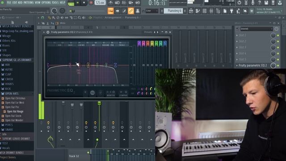286x161 pixels.
Task: Click the undo history power icon
Action: click(240, 3)
